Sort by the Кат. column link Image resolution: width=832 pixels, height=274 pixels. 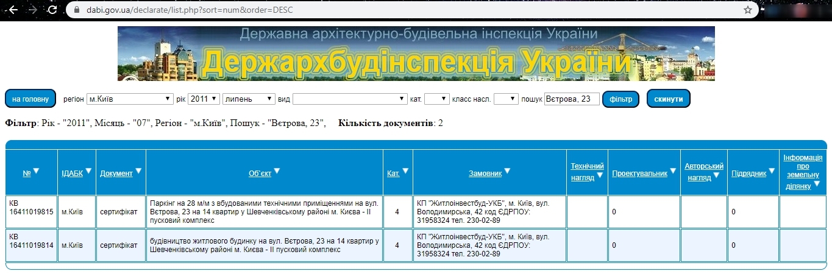[393, 174]
